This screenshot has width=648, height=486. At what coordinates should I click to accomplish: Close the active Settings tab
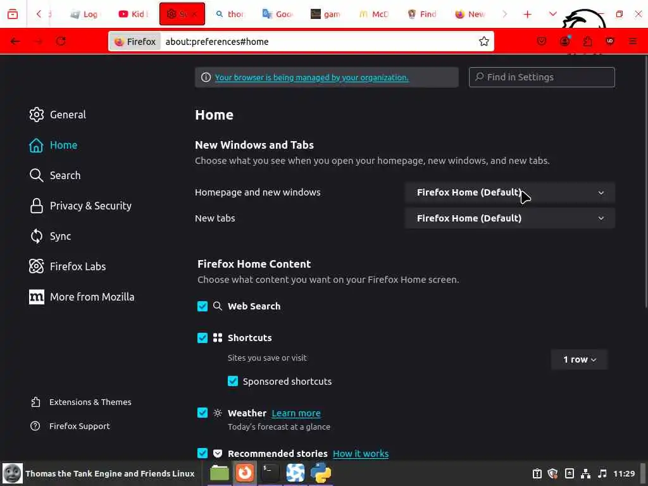click(x=195, y=15)
